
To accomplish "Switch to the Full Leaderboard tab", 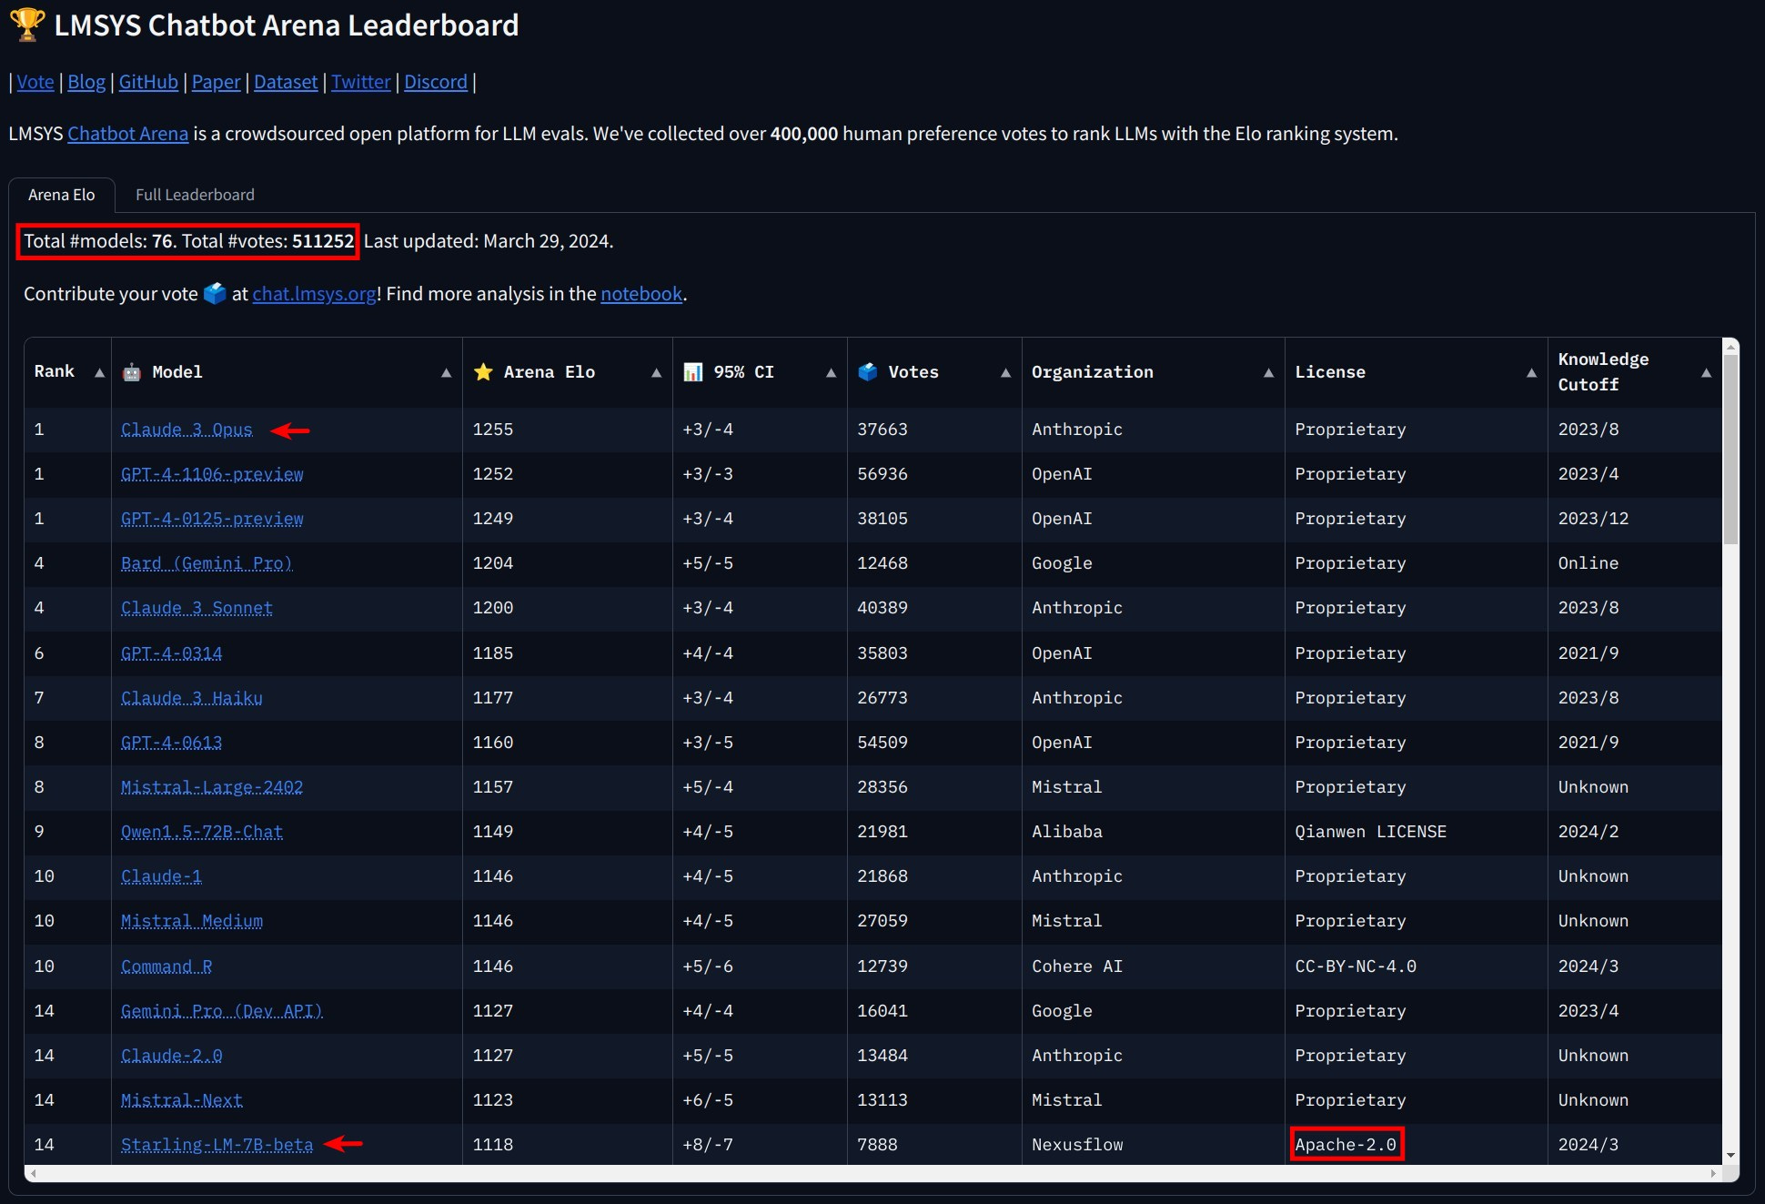I will coord(195,195).
